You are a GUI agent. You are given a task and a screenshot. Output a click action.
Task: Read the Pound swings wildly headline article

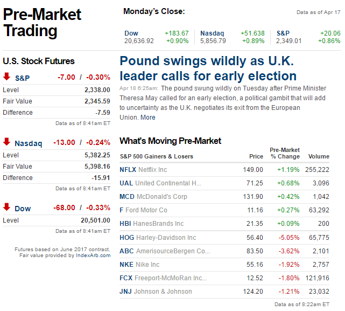[x=208, y=68]
